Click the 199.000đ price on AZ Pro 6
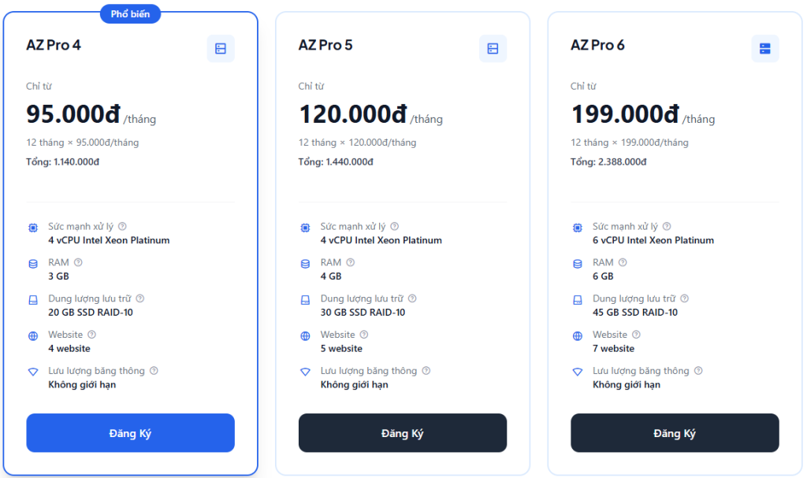 624,114
